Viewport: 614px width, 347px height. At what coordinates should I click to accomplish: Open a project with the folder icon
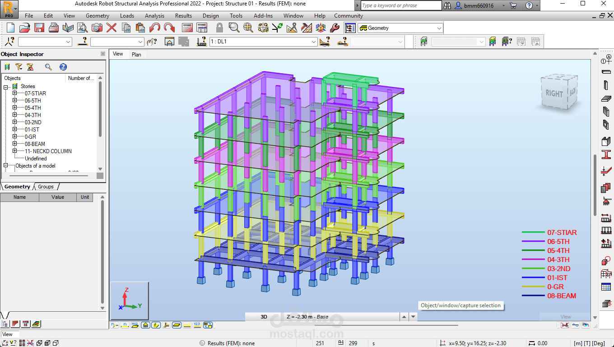click(25, 28)
